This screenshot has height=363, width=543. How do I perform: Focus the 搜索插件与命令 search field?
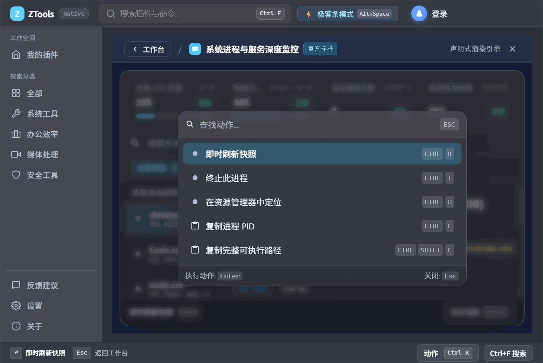195,14
